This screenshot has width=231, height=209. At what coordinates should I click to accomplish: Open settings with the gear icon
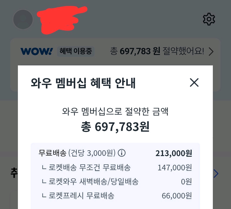[209, 19]
